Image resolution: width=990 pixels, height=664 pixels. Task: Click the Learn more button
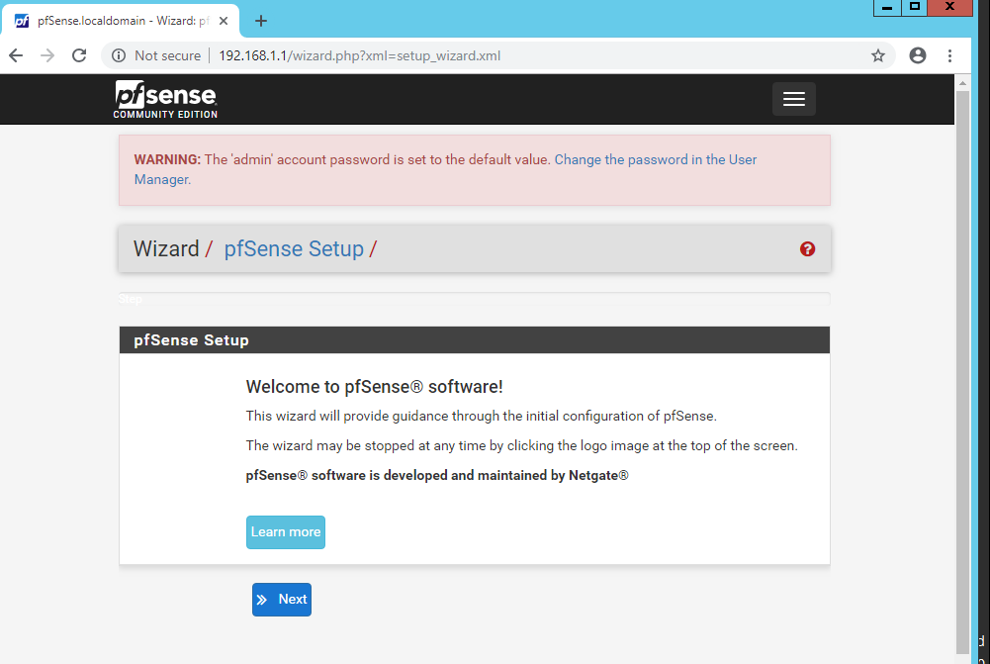coord(285,531)
